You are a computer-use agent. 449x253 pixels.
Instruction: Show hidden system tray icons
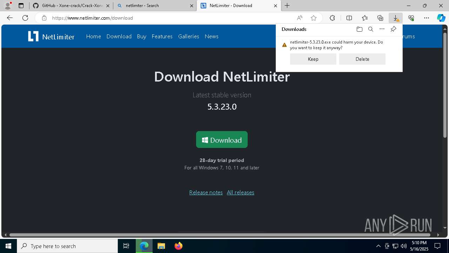378,246
